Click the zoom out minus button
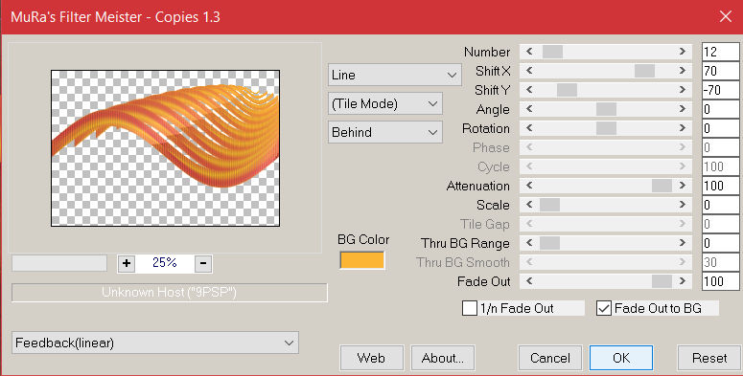 [203, 263]
